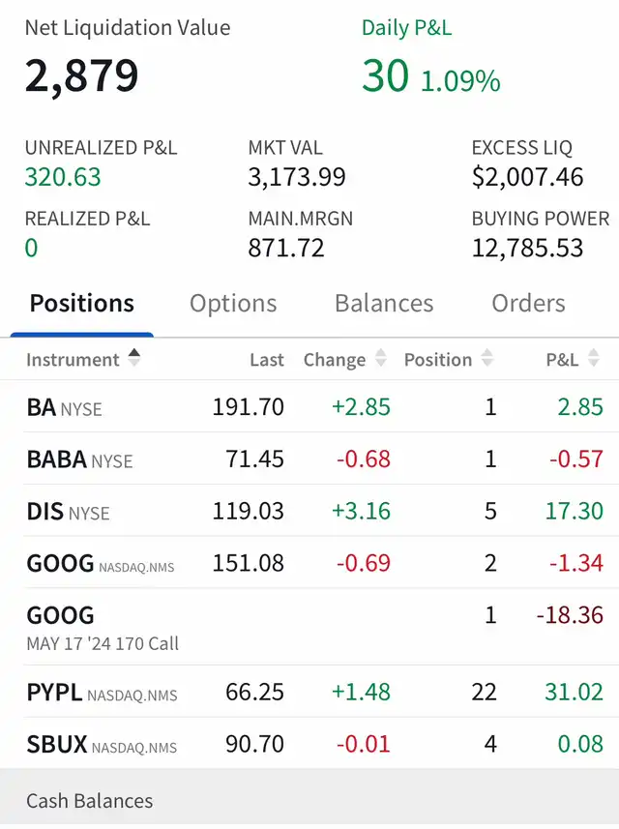Tap the Net Liquidation Value 2,879

[82, 75]
